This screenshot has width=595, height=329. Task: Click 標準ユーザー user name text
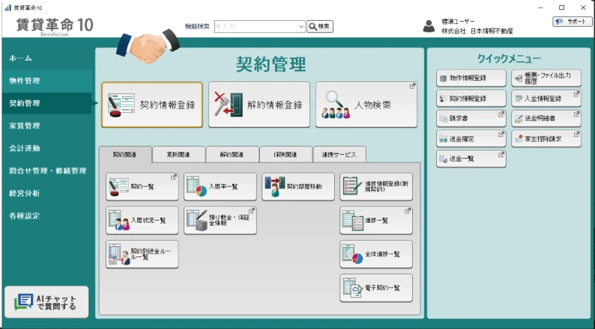coord(458,22)
